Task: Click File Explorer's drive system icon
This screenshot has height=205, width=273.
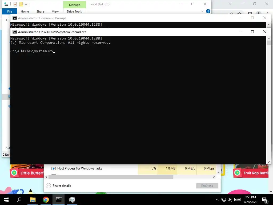Action: [6, 4]
